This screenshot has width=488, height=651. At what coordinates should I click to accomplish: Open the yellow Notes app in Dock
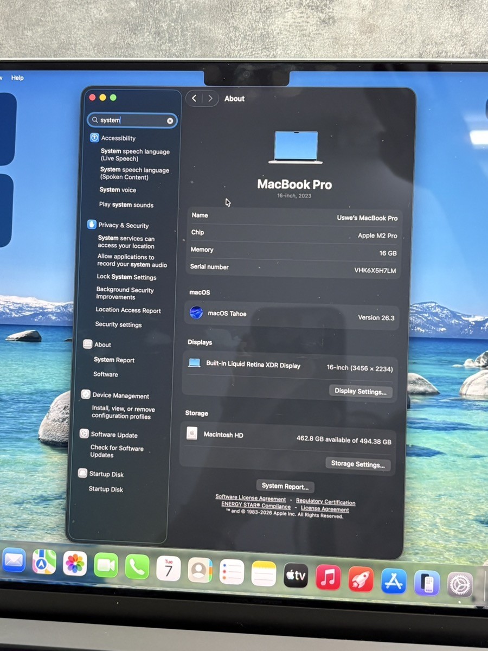tap(264, 574)
